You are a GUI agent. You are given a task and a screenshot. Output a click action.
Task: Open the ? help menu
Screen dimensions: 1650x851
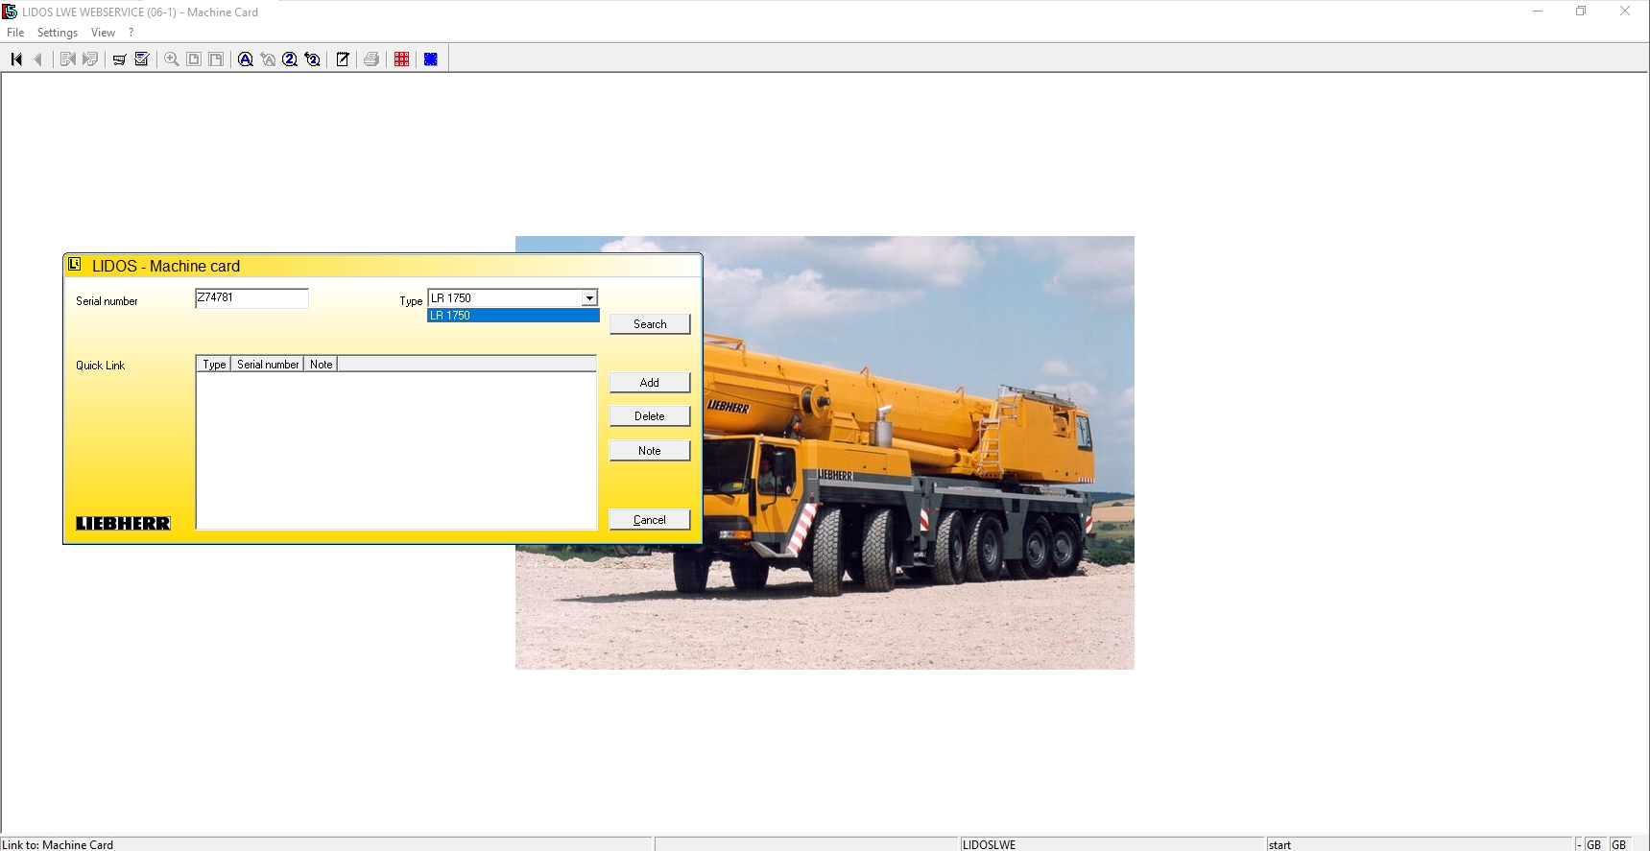click(132, 33)
